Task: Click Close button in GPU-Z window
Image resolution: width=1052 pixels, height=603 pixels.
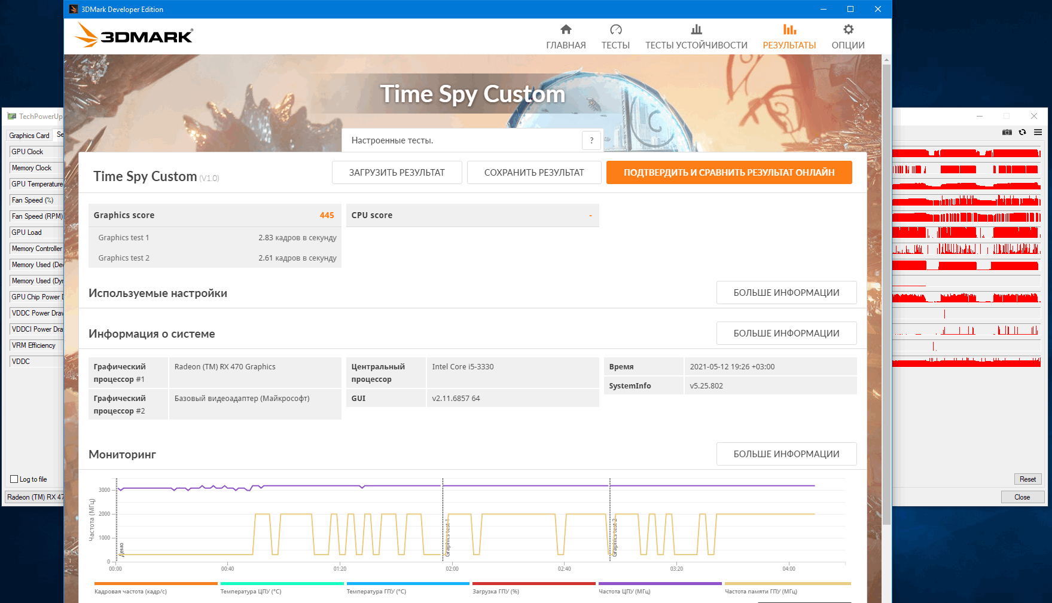Action: (1022, 497)
